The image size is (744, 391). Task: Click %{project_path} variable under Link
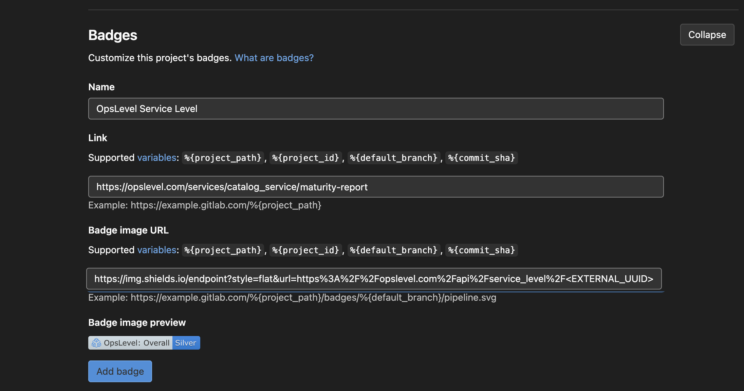(x=223, y=158)
